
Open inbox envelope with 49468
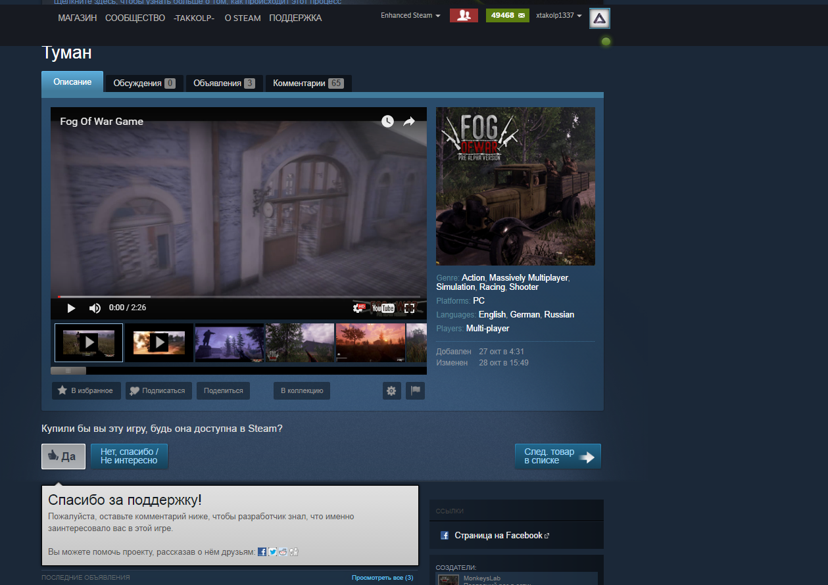(x=508, y=15)
